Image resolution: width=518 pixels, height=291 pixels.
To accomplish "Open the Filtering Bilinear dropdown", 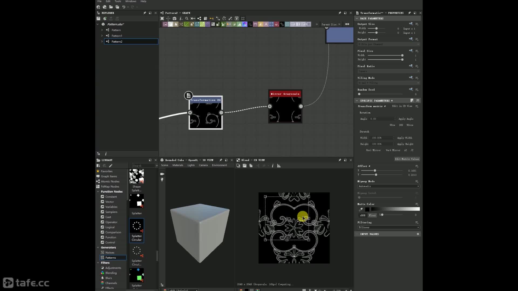I will click(388, 227).
